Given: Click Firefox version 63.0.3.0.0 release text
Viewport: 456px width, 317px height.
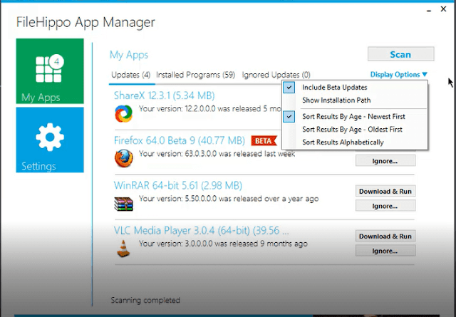Looking at the screenshot, I should tap(217, 154).
